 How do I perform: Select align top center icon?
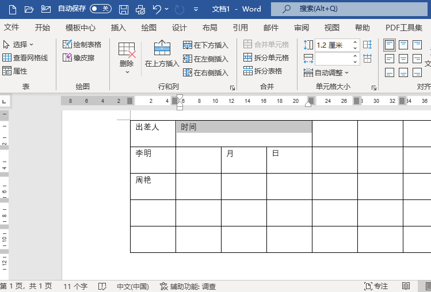403,45
